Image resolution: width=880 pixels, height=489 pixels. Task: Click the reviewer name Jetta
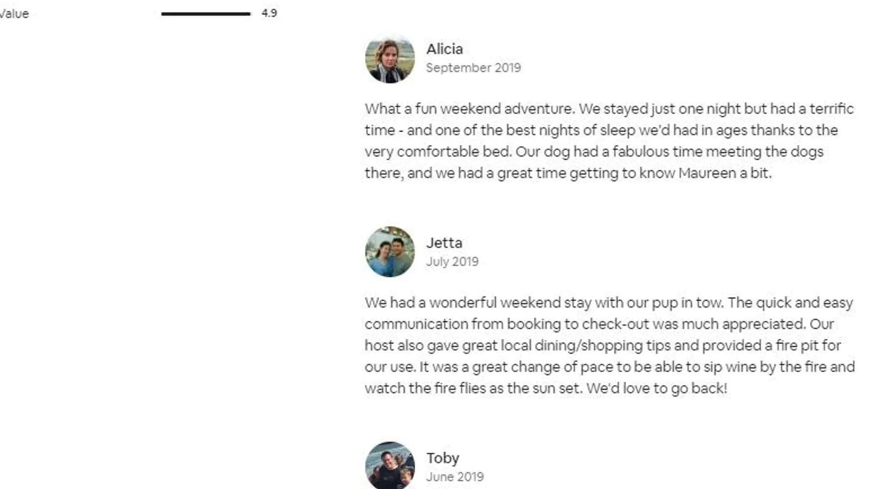(x=444, y=243)
